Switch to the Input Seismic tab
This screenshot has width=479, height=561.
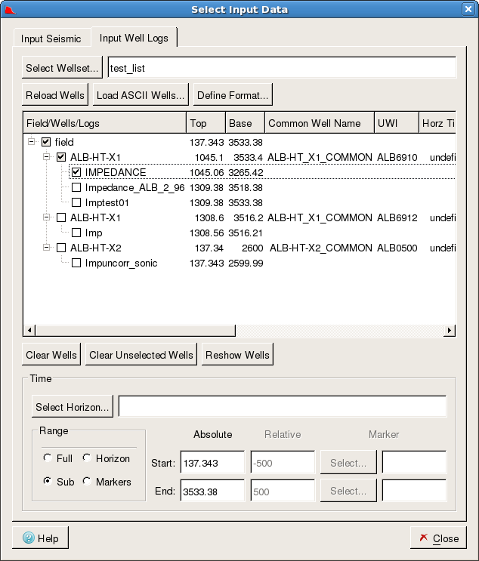click(51, 39)
